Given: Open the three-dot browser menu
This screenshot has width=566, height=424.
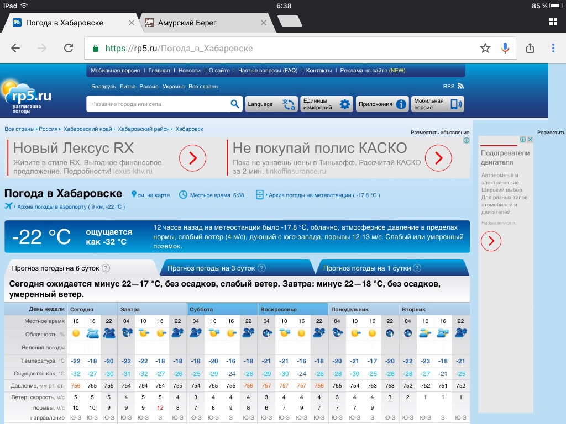Looking at the screenshot, I should 553,48.
